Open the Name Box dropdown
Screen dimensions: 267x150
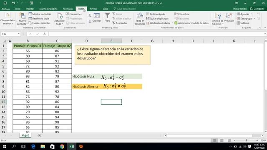(18, 34)
